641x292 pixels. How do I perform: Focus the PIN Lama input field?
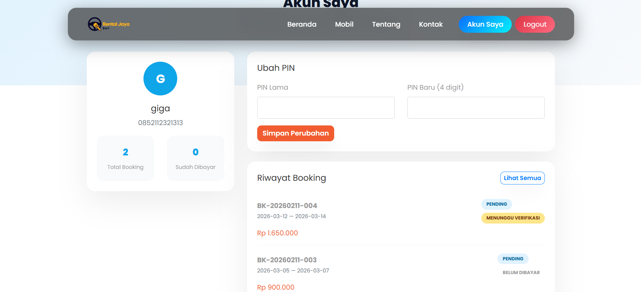tap(326, 108)
